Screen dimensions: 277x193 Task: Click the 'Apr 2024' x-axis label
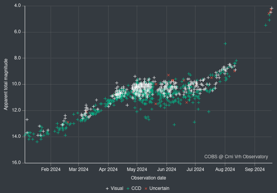(x=108, y=169)
